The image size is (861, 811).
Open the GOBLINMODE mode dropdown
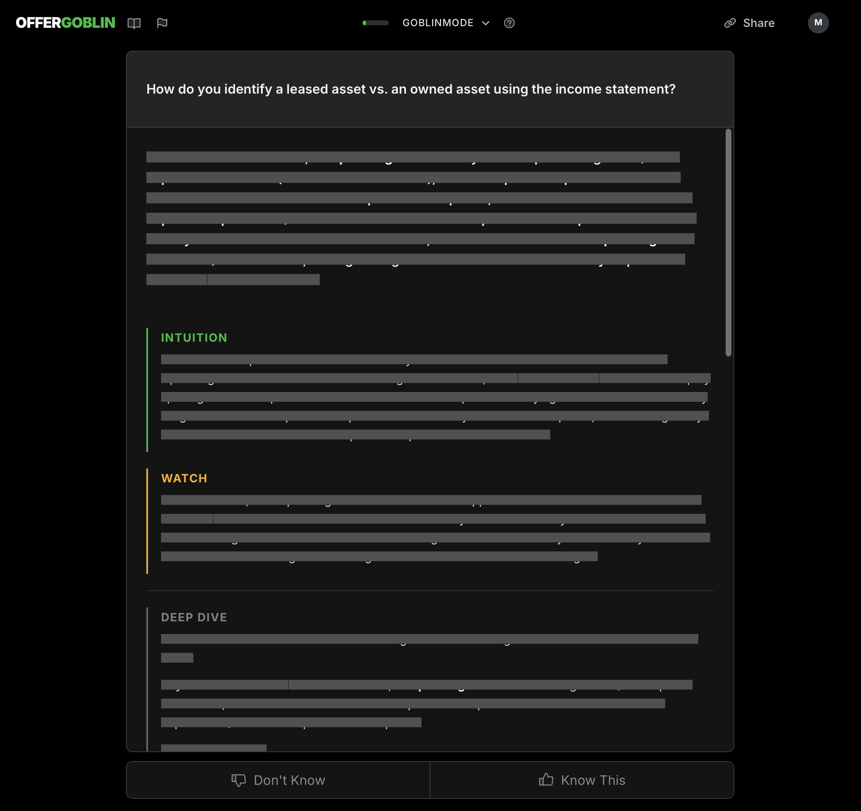point(437,23)
